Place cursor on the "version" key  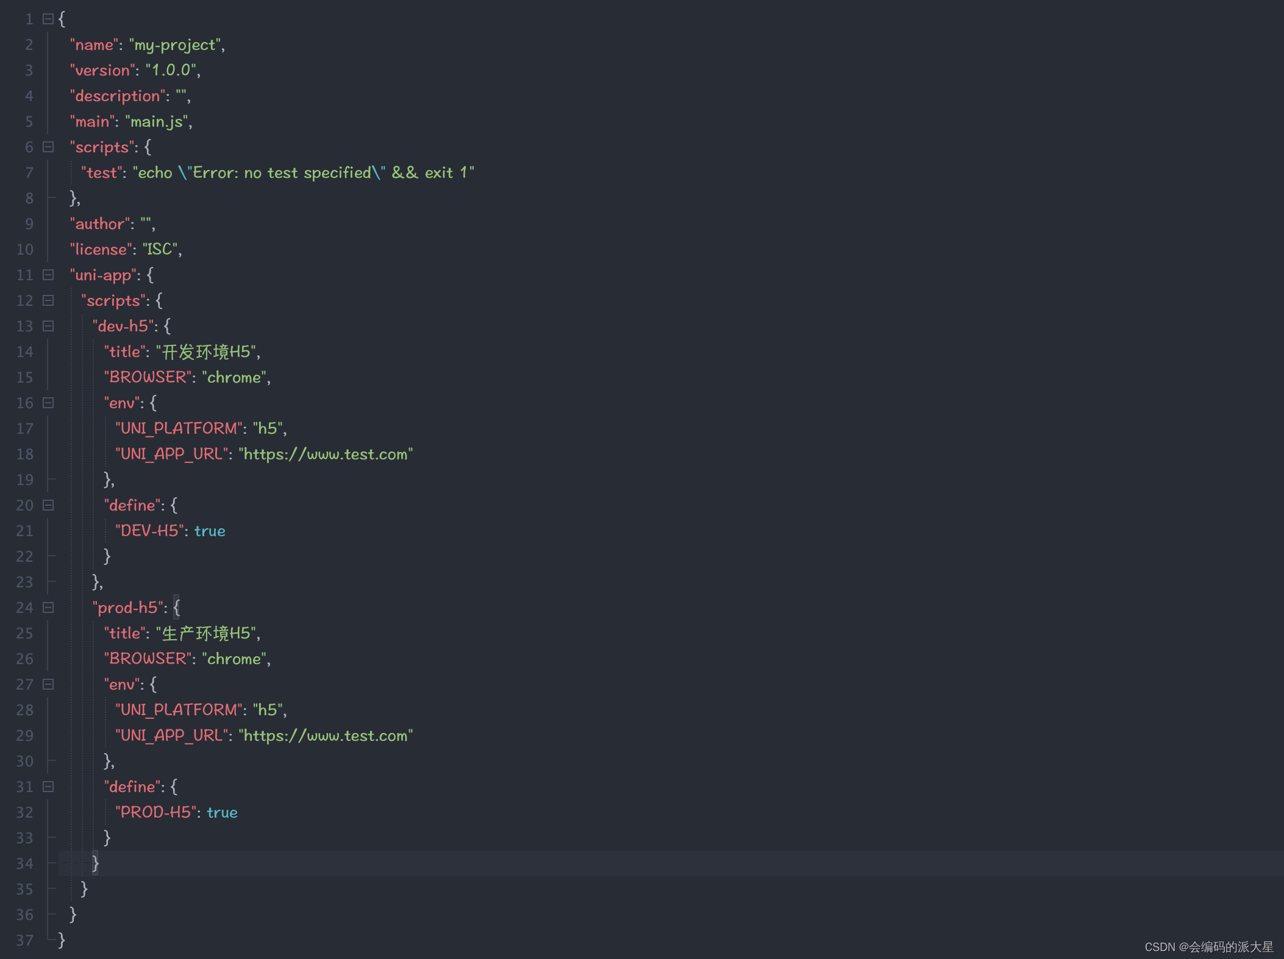point(101,70)
